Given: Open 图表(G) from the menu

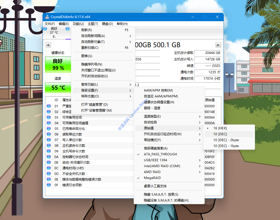Looking at the screenshot, I should pyautogui.click(x=103, y=56).
